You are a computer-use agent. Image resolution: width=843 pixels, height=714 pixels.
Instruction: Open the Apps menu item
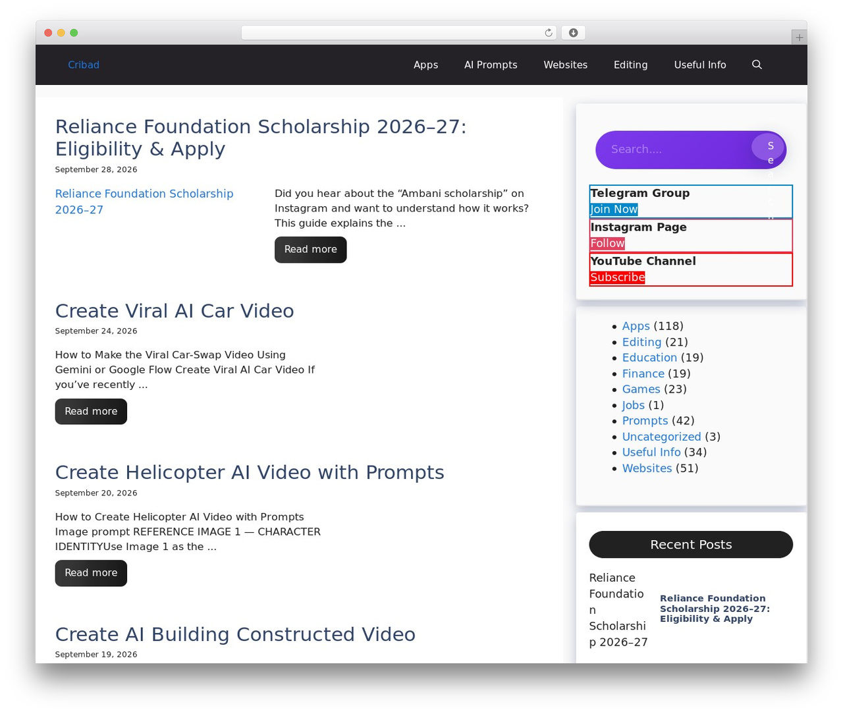coord(425,65)
